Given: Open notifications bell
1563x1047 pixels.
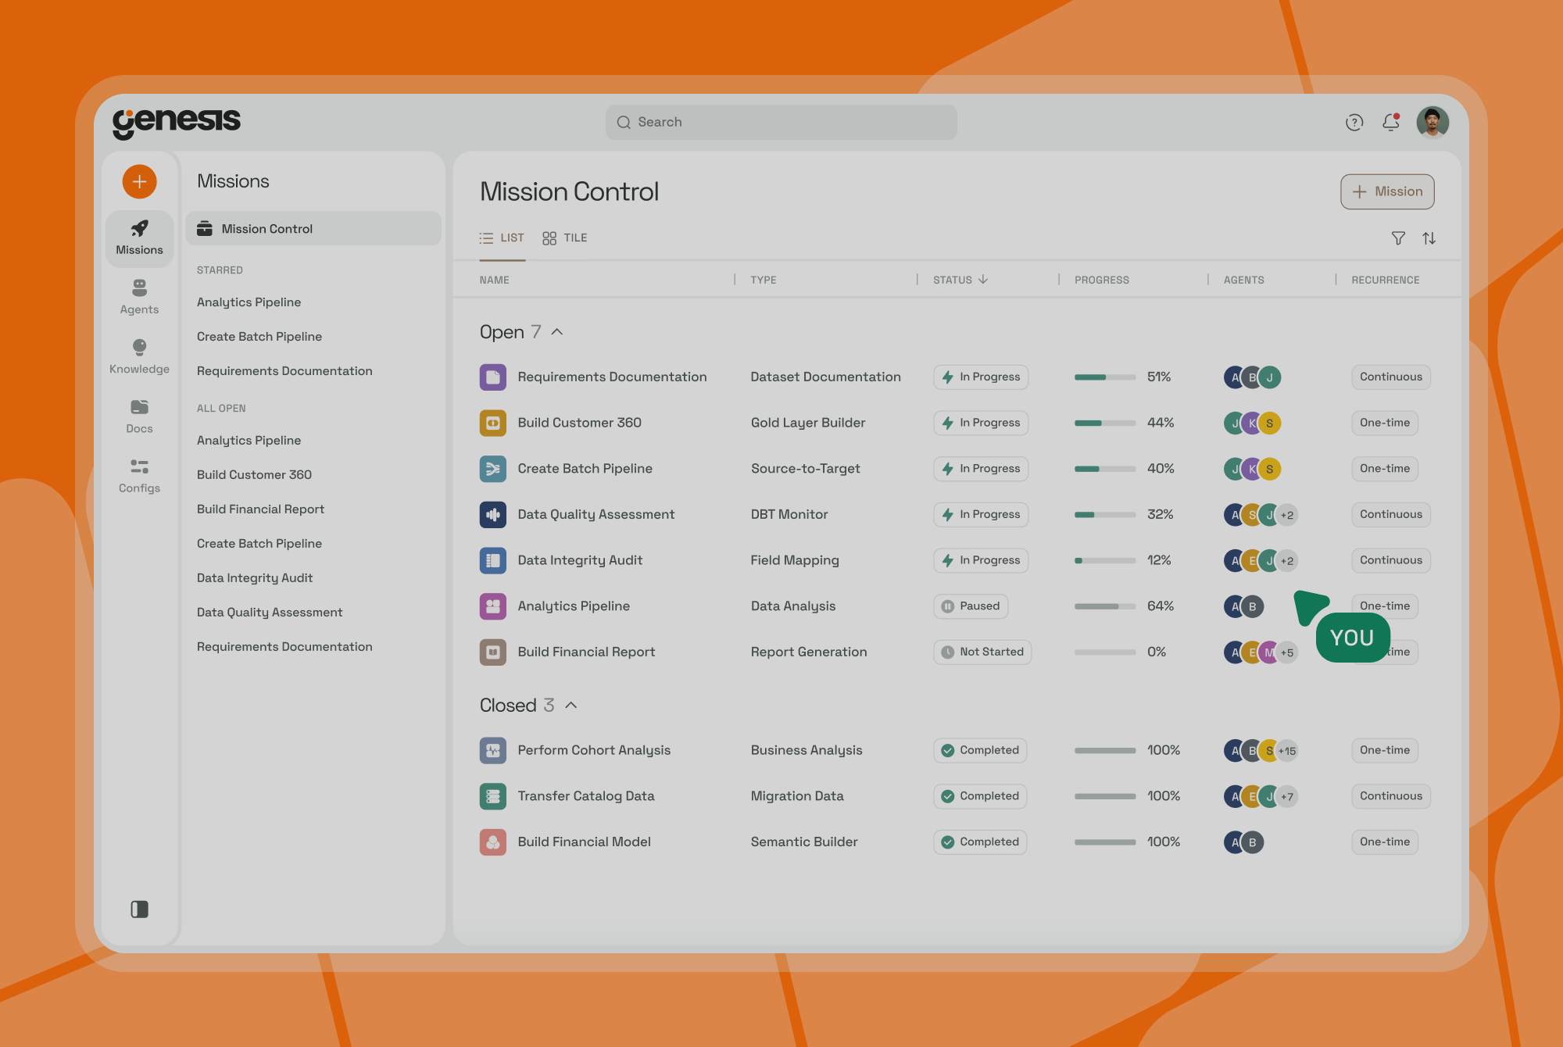Looking at the screenshot, I should pyautogui.click(x=1390, y=122).
